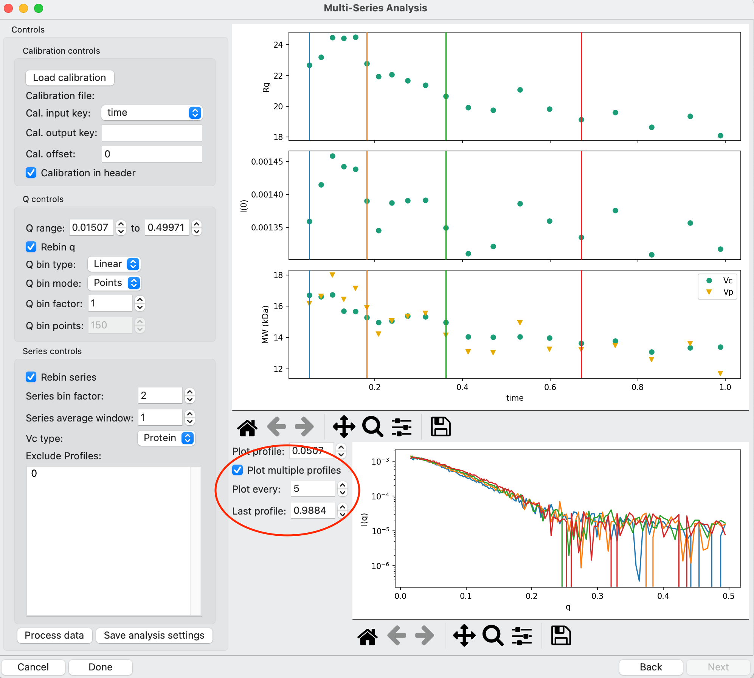Viewport: 754px width, 678px height.
Task: Click the Home icon in upper plot toolbar
Action: [x=247, y=427]
